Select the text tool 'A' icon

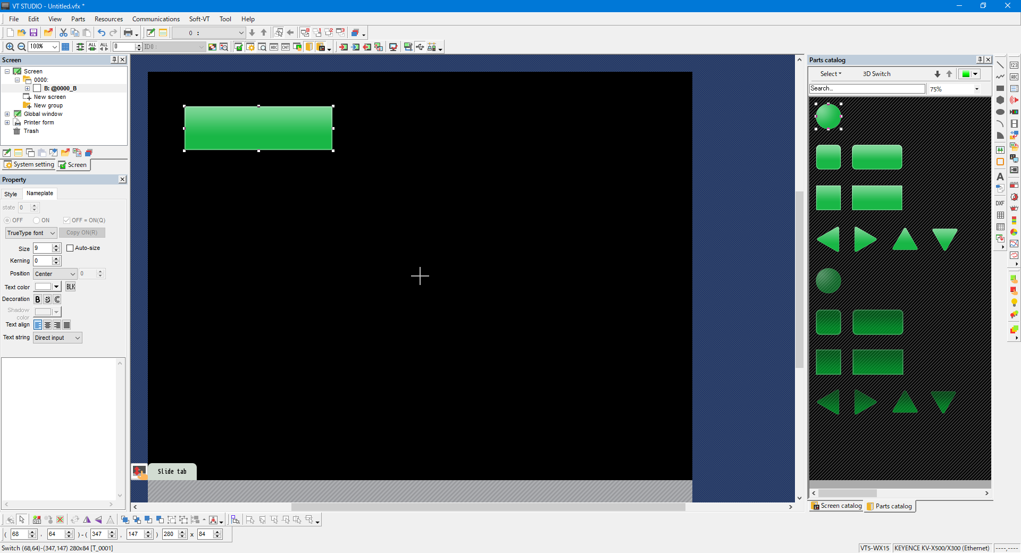pyautogui.click(x=1000, y=177)
